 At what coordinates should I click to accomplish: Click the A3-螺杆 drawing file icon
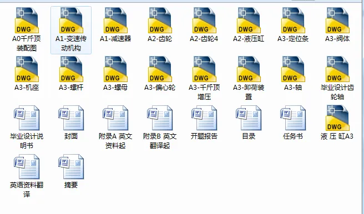[x=71, y=69]
